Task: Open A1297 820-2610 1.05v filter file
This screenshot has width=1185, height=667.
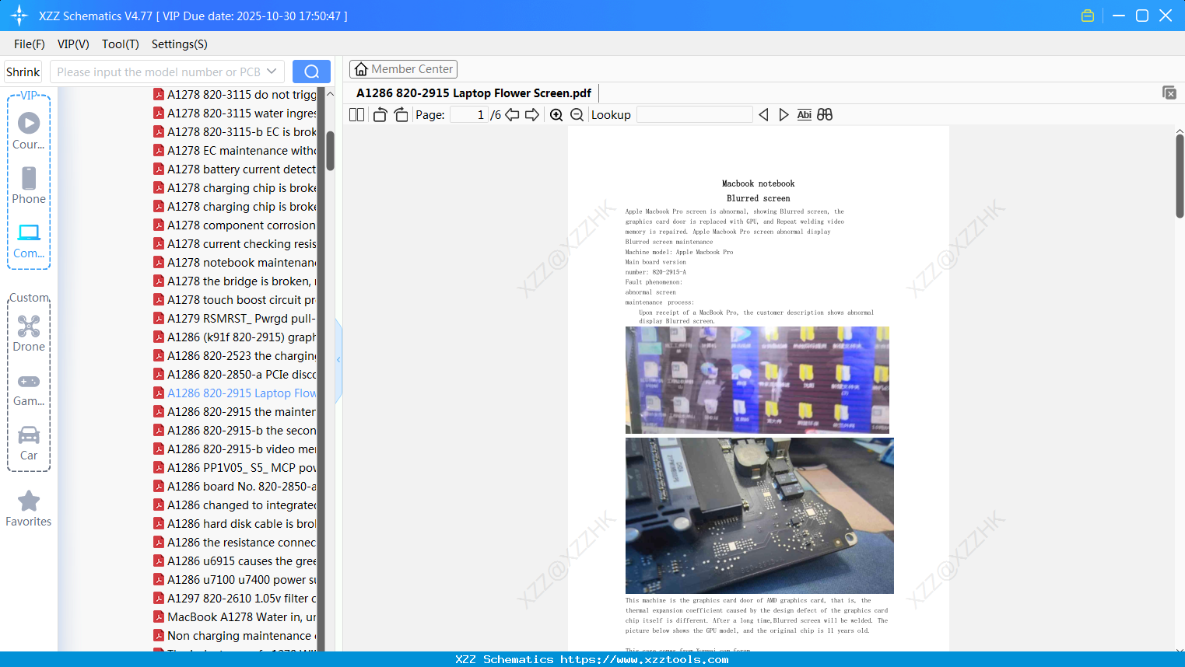Action: click(x=235, y=598)
